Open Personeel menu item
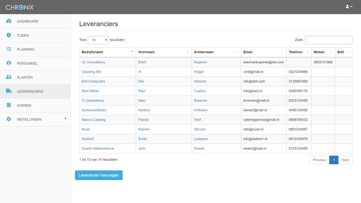 pyautogui.click(x=35, y=63)
